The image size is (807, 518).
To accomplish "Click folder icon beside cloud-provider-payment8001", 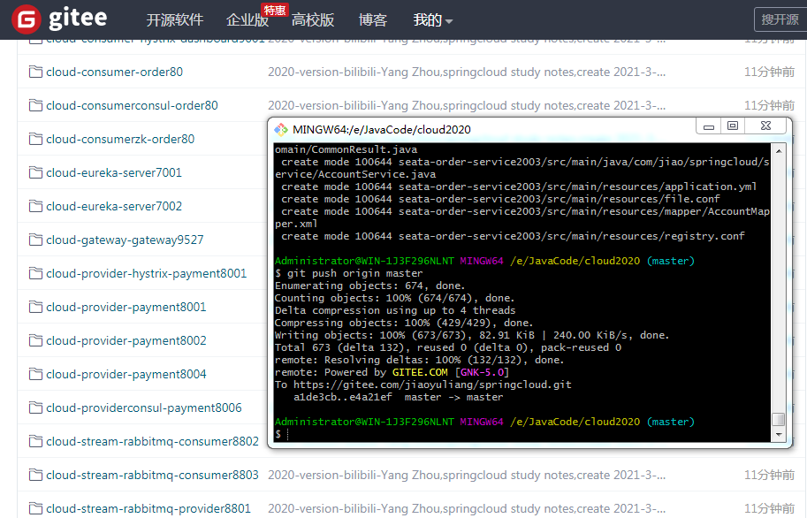I will (35, 307).
